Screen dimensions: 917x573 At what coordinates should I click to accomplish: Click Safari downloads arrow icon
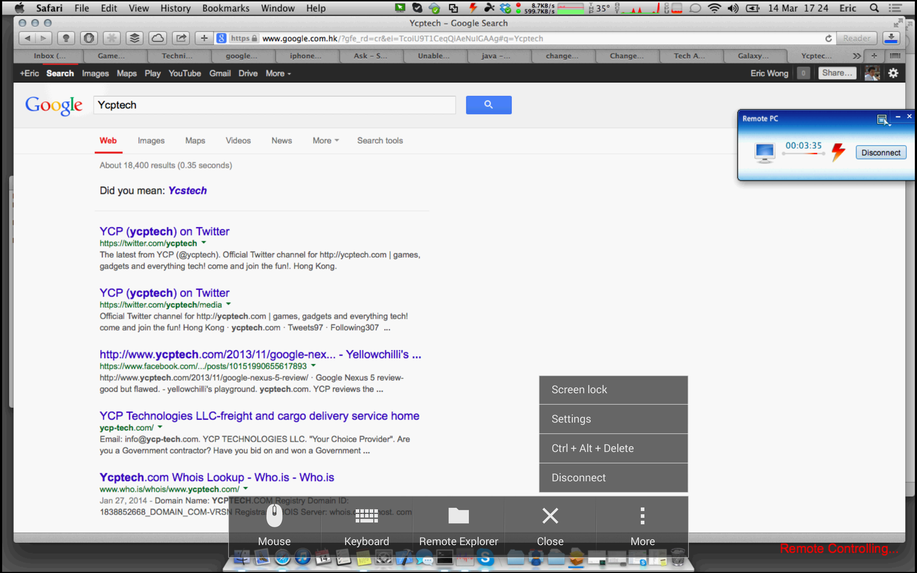click(x=891, y=38)
